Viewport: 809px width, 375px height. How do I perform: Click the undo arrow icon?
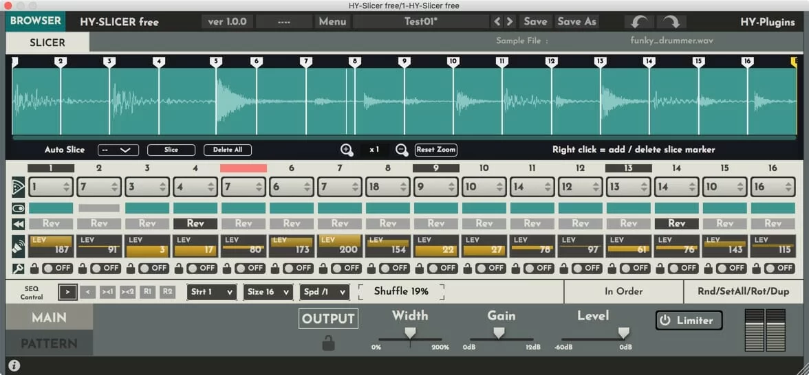tap(639, 21)
